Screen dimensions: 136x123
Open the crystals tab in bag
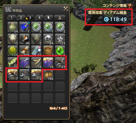[x=49, y=17]
